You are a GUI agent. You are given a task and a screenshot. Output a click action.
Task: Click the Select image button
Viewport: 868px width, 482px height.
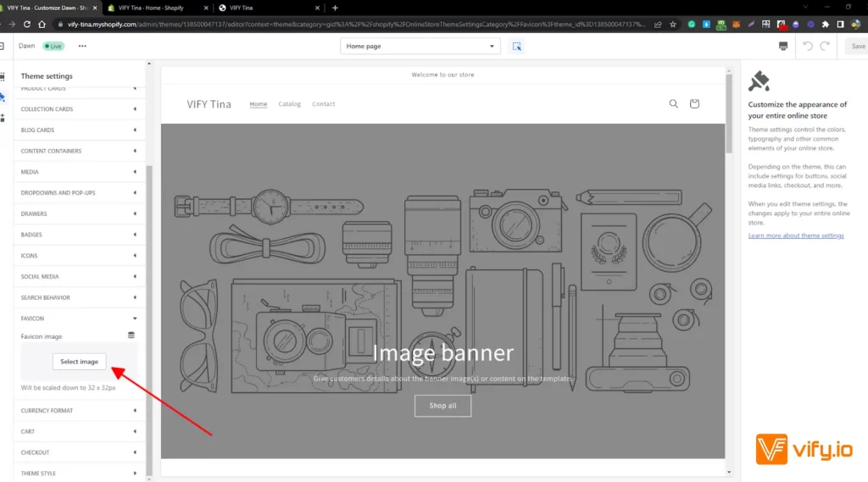79,362
